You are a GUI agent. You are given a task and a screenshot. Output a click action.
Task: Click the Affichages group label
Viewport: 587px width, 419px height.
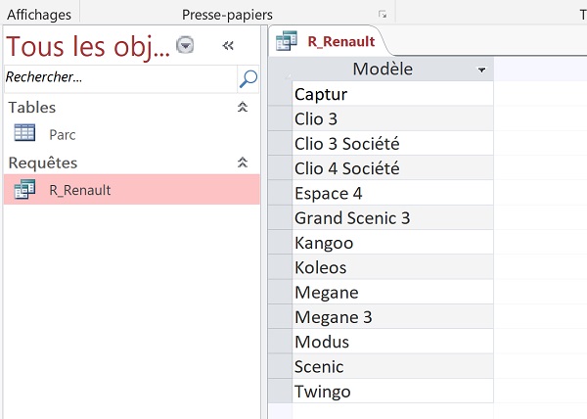tap(39, 15)
